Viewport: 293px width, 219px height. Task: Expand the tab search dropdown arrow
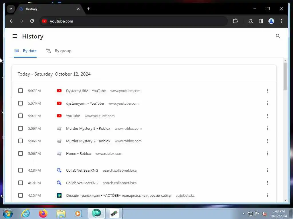pos(11,9)
